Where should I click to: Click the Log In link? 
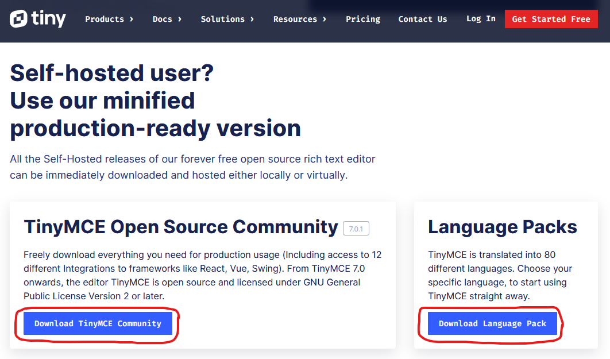click(481, 19)
